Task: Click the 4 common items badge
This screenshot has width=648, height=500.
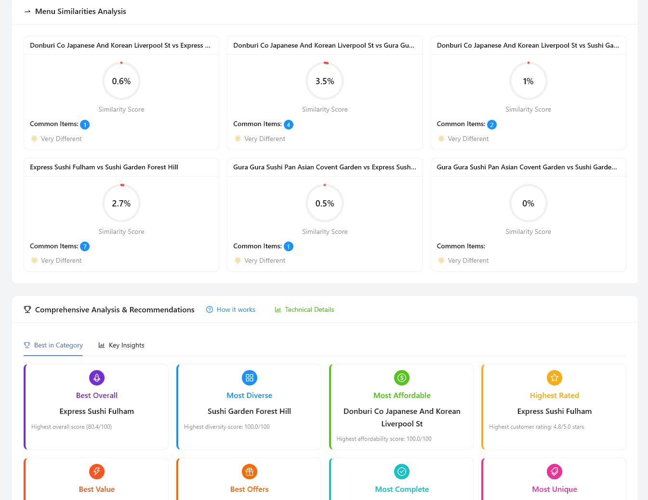Action: pyautogui.click(x=289, y=125)
